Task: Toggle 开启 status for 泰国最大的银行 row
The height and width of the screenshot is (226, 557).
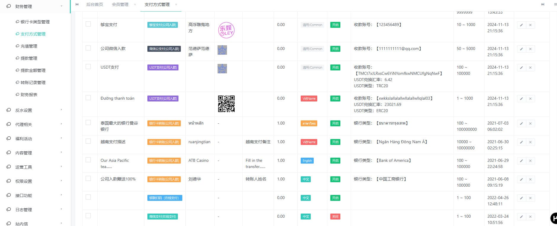Action: point(335,124)
